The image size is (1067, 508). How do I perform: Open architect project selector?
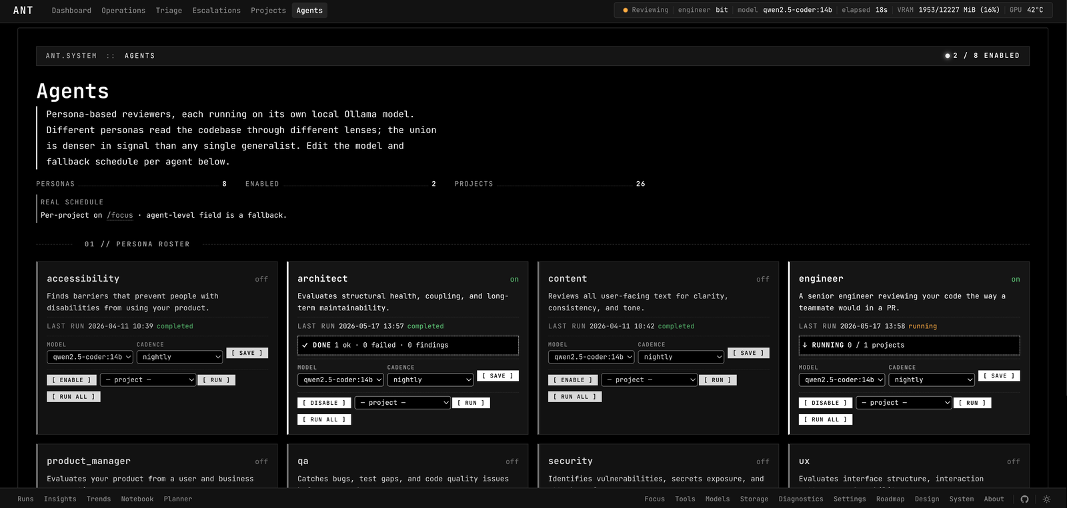coord(403,403)
